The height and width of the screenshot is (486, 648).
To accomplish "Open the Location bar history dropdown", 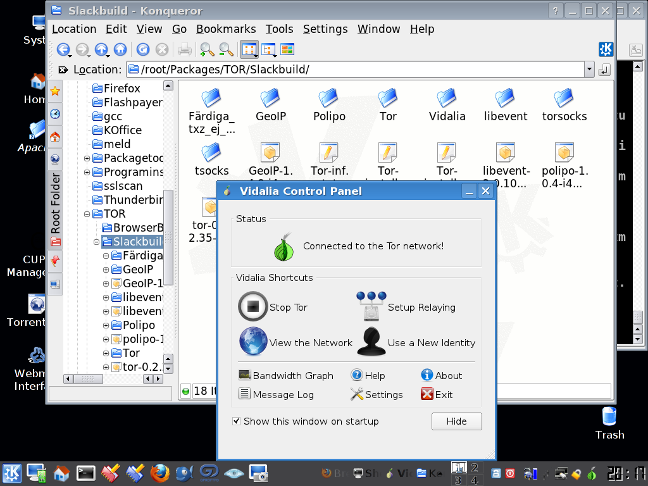I will (x=590, y=70).
